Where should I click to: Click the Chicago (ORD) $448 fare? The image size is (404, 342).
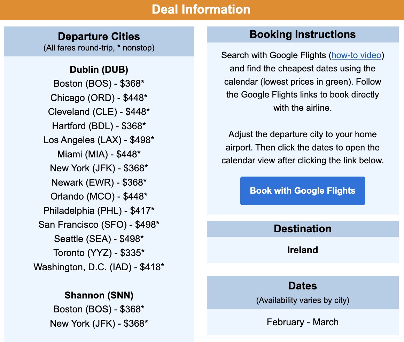click(99, 98)
